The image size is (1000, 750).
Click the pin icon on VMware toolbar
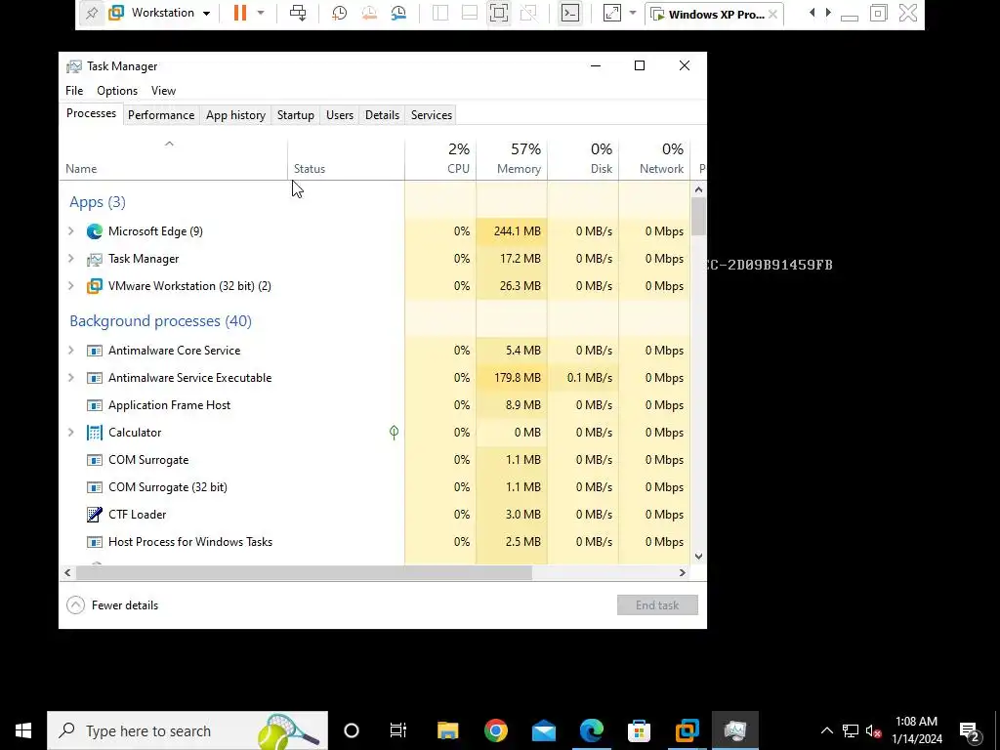(92, 13)
